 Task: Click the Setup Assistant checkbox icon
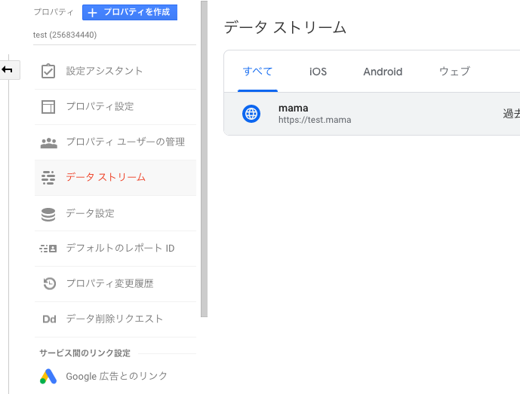point(48,71)
